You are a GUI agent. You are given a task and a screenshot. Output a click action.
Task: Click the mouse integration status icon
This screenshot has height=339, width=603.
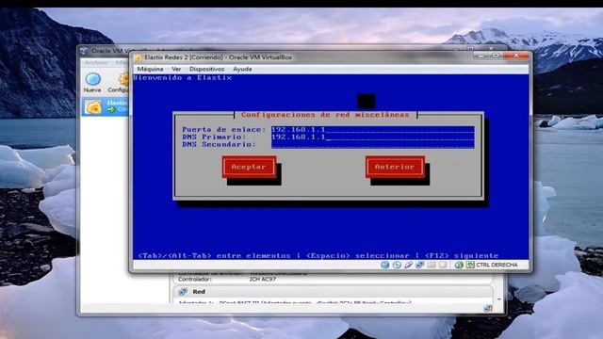click(459, 265)
